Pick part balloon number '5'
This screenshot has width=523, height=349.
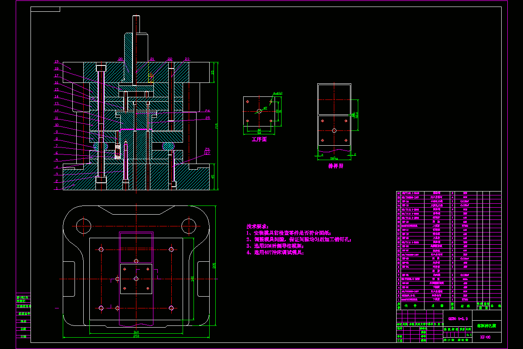tap(57, 160)
